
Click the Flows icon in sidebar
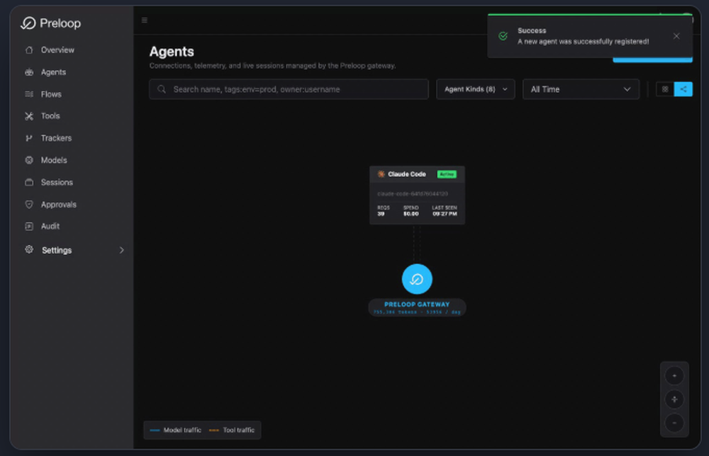(x=29, y=94)
